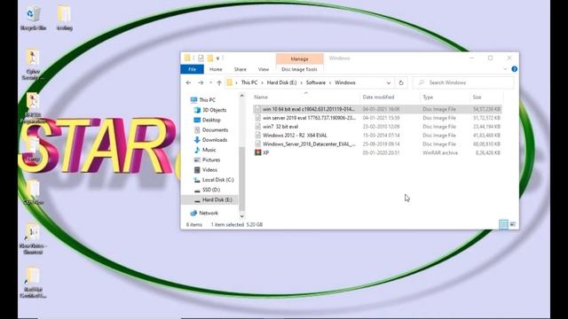Click Windows window title bar folder icon
568x319 pixels.
(x=187, y=58)
